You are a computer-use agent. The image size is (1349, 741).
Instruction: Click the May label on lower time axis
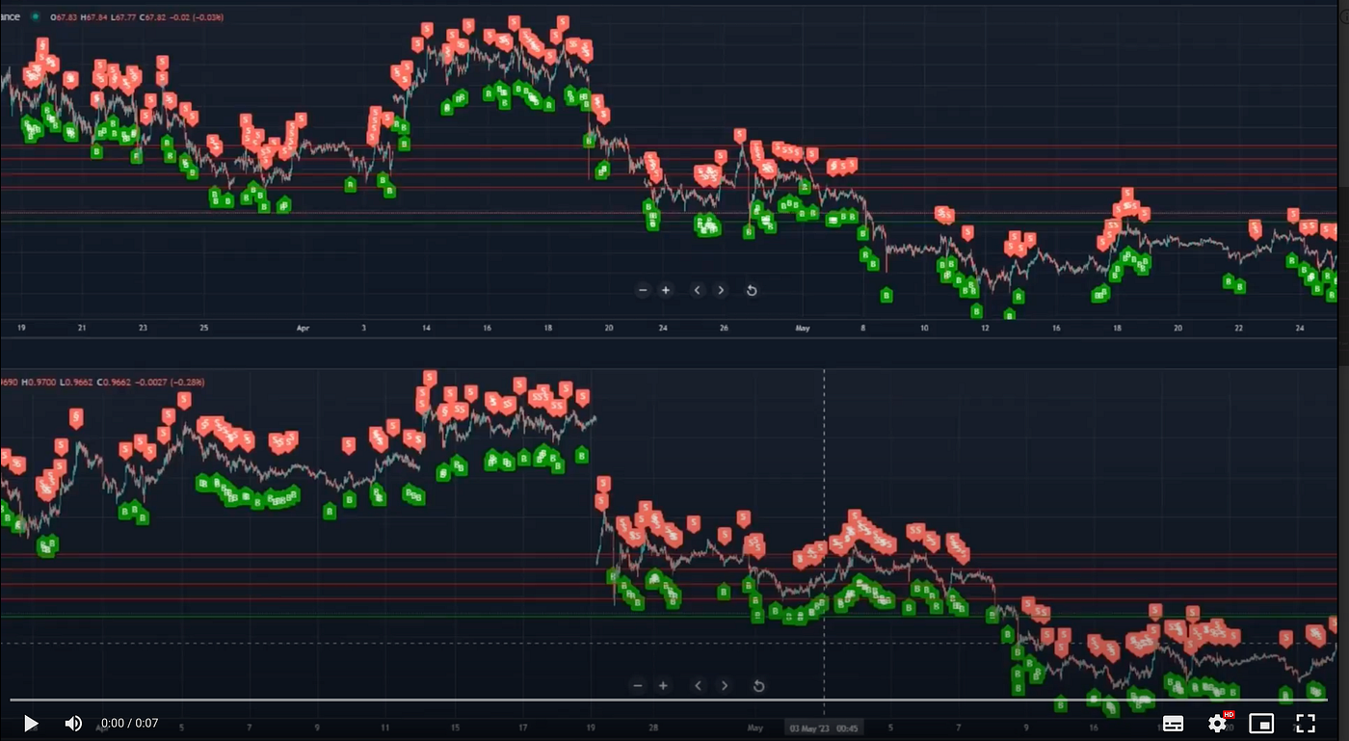755,728
